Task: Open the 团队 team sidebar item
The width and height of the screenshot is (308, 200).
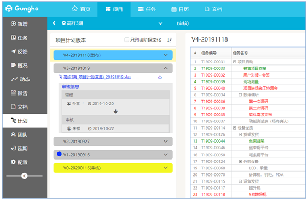Action: [x=19, y=134]
